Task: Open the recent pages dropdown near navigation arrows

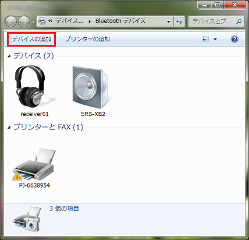Action: click(33, 22)
